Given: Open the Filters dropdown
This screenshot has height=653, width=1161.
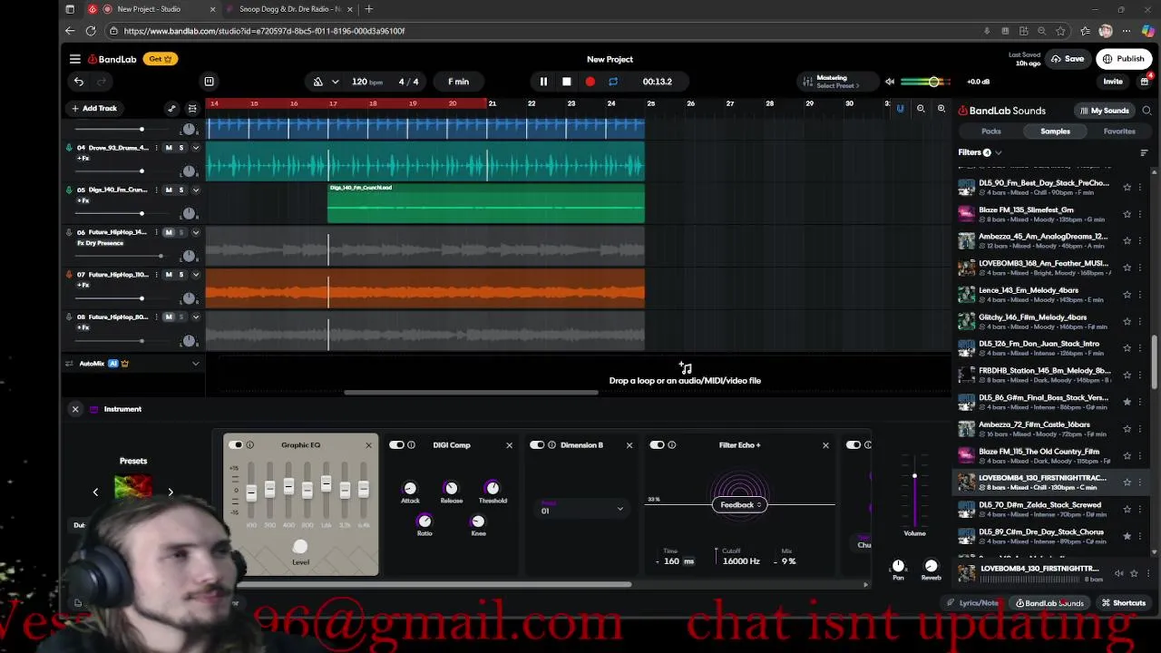Looking at the screenshot, I should (x=980, y=152).
